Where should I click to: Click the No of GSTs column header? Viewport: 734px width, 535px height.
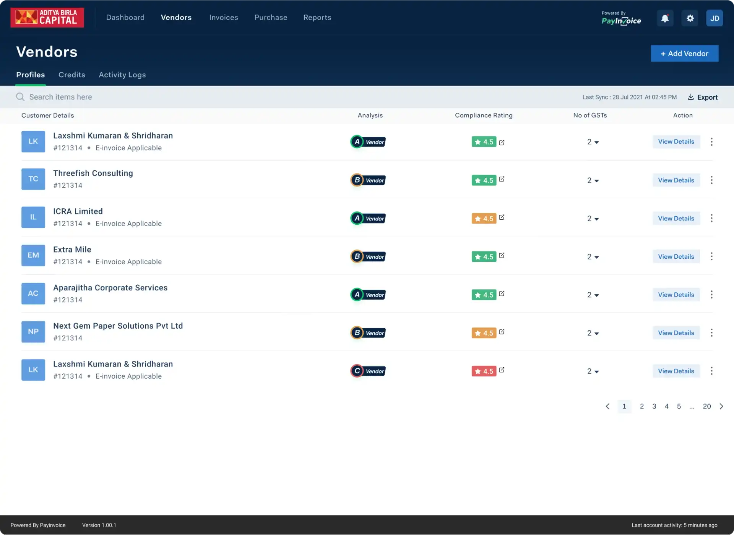(590, 115)
